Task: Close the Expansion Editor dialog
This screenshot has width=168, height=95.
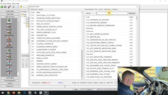Action: click(137, 7)
